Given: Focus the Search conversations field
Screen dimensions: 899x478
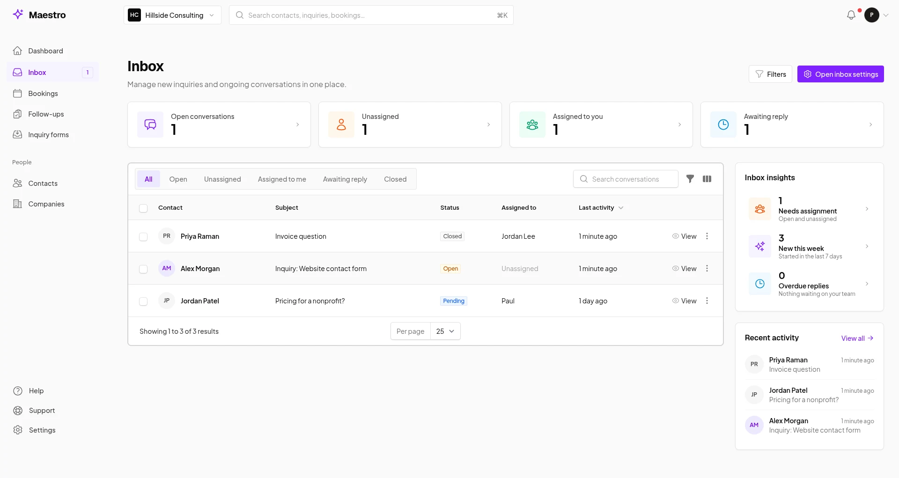Looking at the screenshot, I should pyautogui.click(x=626, y=179).
